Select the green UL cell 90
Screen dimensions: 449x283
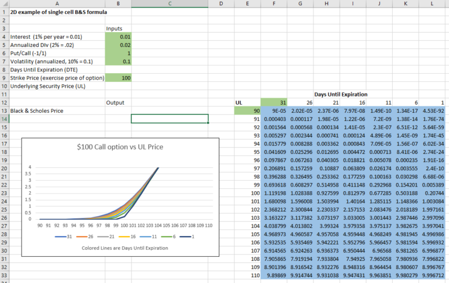pyautogui.click(x=247, y=111)
